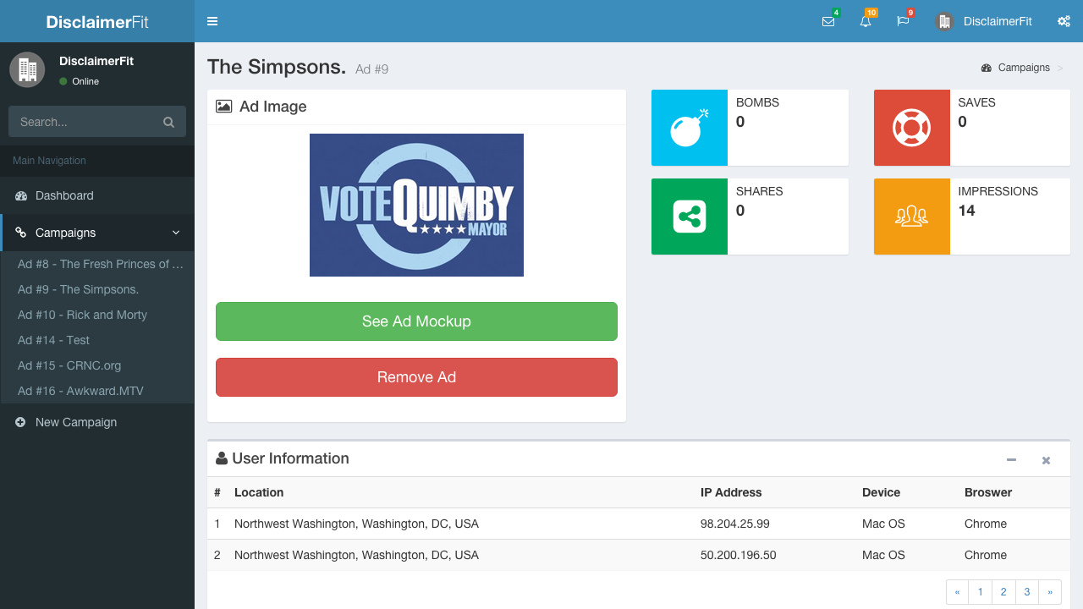1083x609 pixels.
Task: Click the breadcrumb dashboard icon
Action: pos(986,68)
